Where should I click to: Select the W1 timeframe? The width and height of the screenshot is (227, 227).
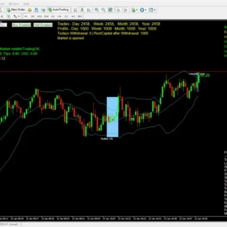pos(73,16)
